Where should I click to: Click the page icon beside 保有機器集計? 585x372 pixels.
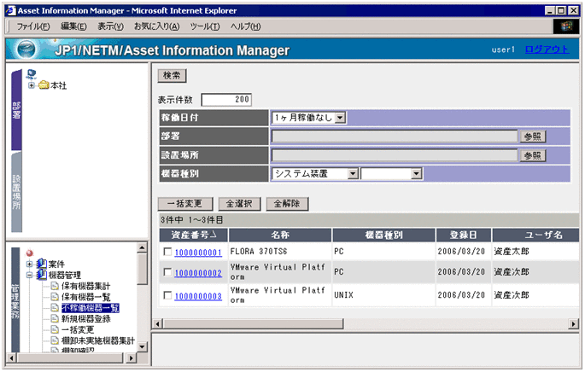point(54,286)
